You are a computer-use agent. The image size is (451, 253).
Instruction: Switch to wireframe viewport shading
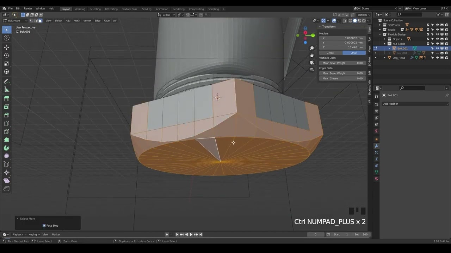350,21
